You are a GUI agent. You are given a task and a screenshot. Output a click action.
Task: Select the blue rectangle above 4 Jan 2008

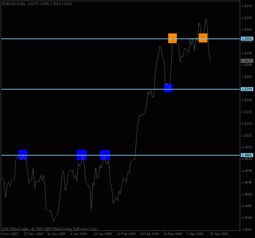pos(82,155)
